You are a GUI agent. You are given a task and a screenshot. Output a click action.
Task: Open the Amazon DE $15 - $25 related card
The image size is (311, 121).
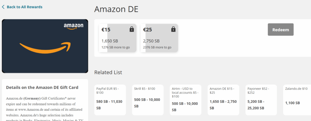pyautogui.click(x=223, y=100)
